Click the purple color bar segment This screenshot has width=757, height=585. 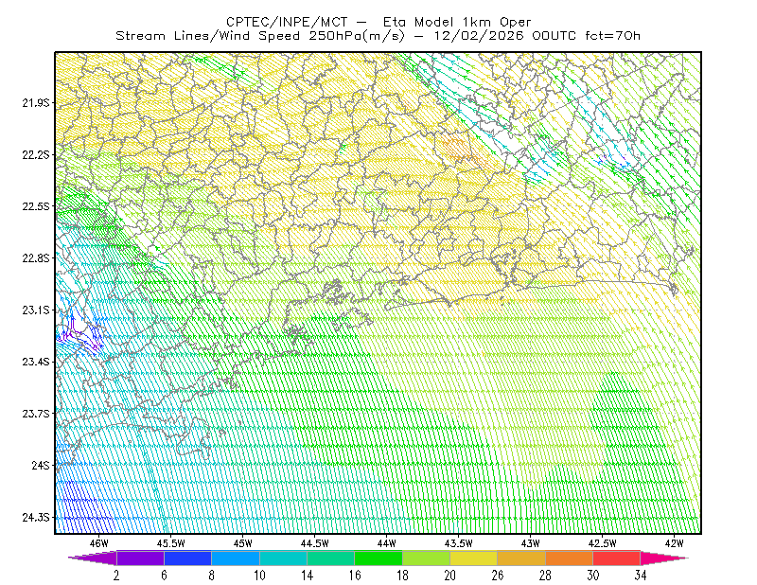(140, 558)
